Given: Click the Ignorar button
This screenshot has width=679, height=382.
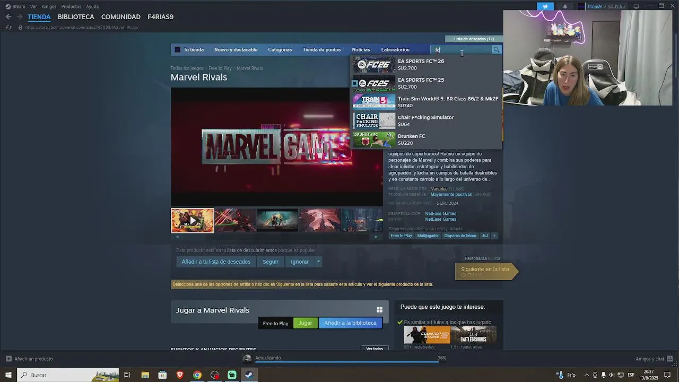Looking at the screenshot, I should tap(300, 262).
